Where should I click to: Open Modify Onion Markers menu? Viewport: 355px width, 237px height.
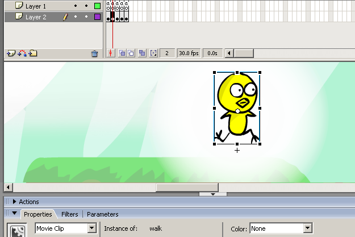tap(153, 53)
